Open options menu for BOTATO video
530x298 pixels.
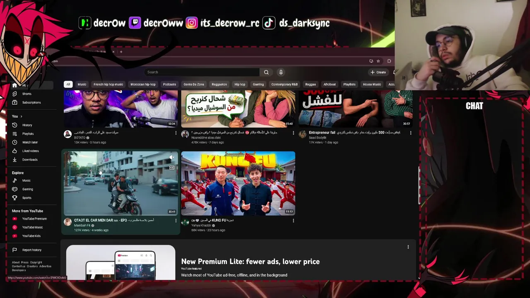[176, 133]
